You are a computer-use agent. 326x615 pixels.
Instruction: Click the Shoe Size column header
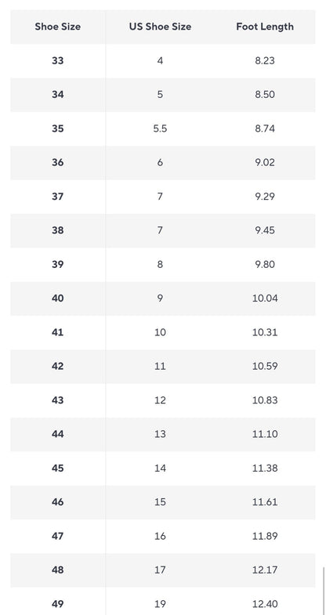coord(58,27)
